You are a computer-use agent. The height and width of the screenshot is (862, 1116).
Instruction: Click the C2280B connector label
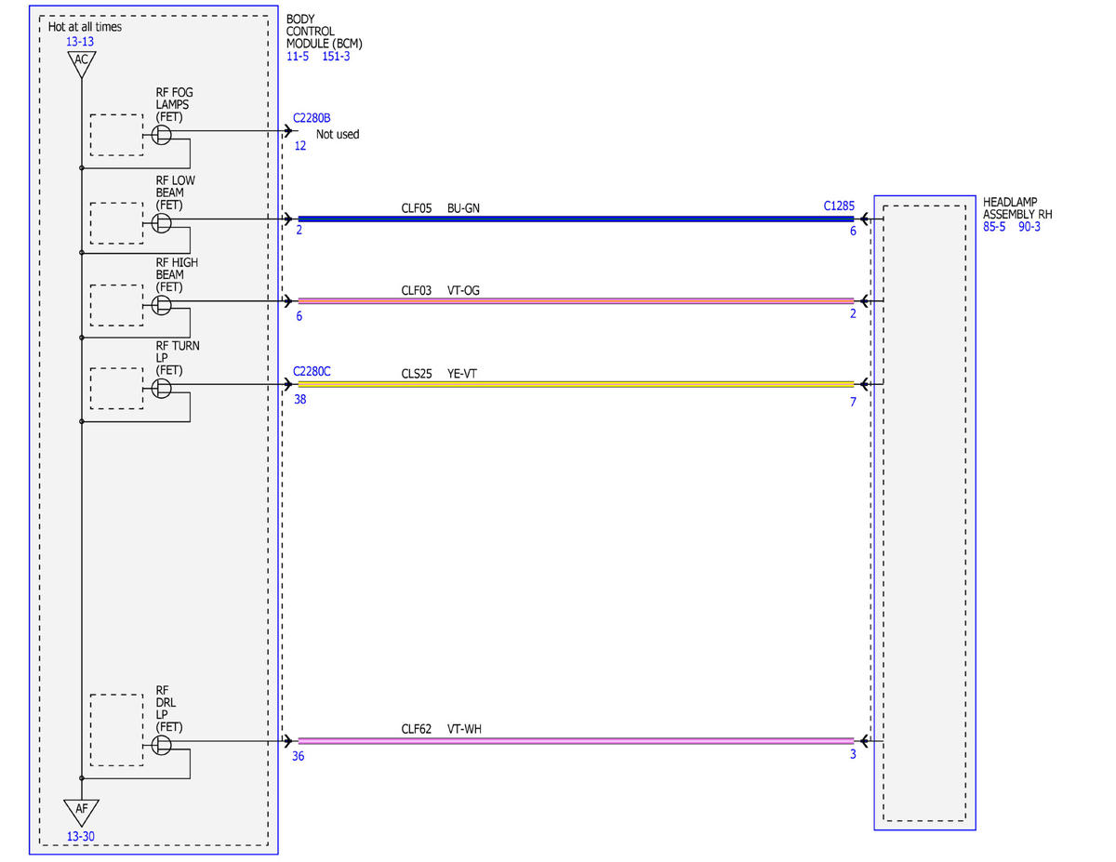point(312,119)
